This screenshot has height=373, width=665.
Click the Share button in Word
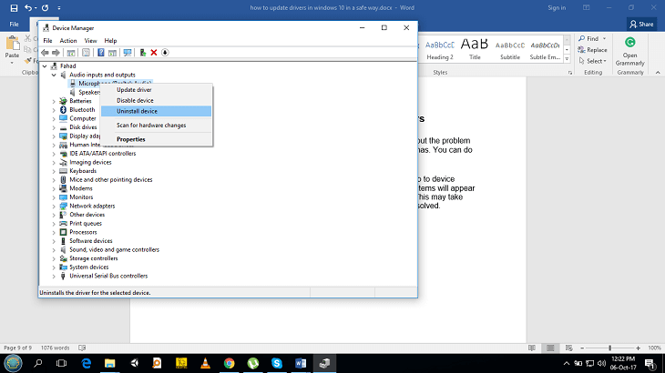[641, 25]
